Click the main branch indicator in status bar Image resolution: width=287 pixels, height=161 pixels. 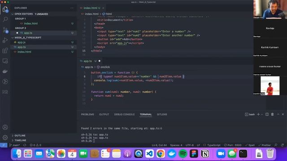pos(15,145)
